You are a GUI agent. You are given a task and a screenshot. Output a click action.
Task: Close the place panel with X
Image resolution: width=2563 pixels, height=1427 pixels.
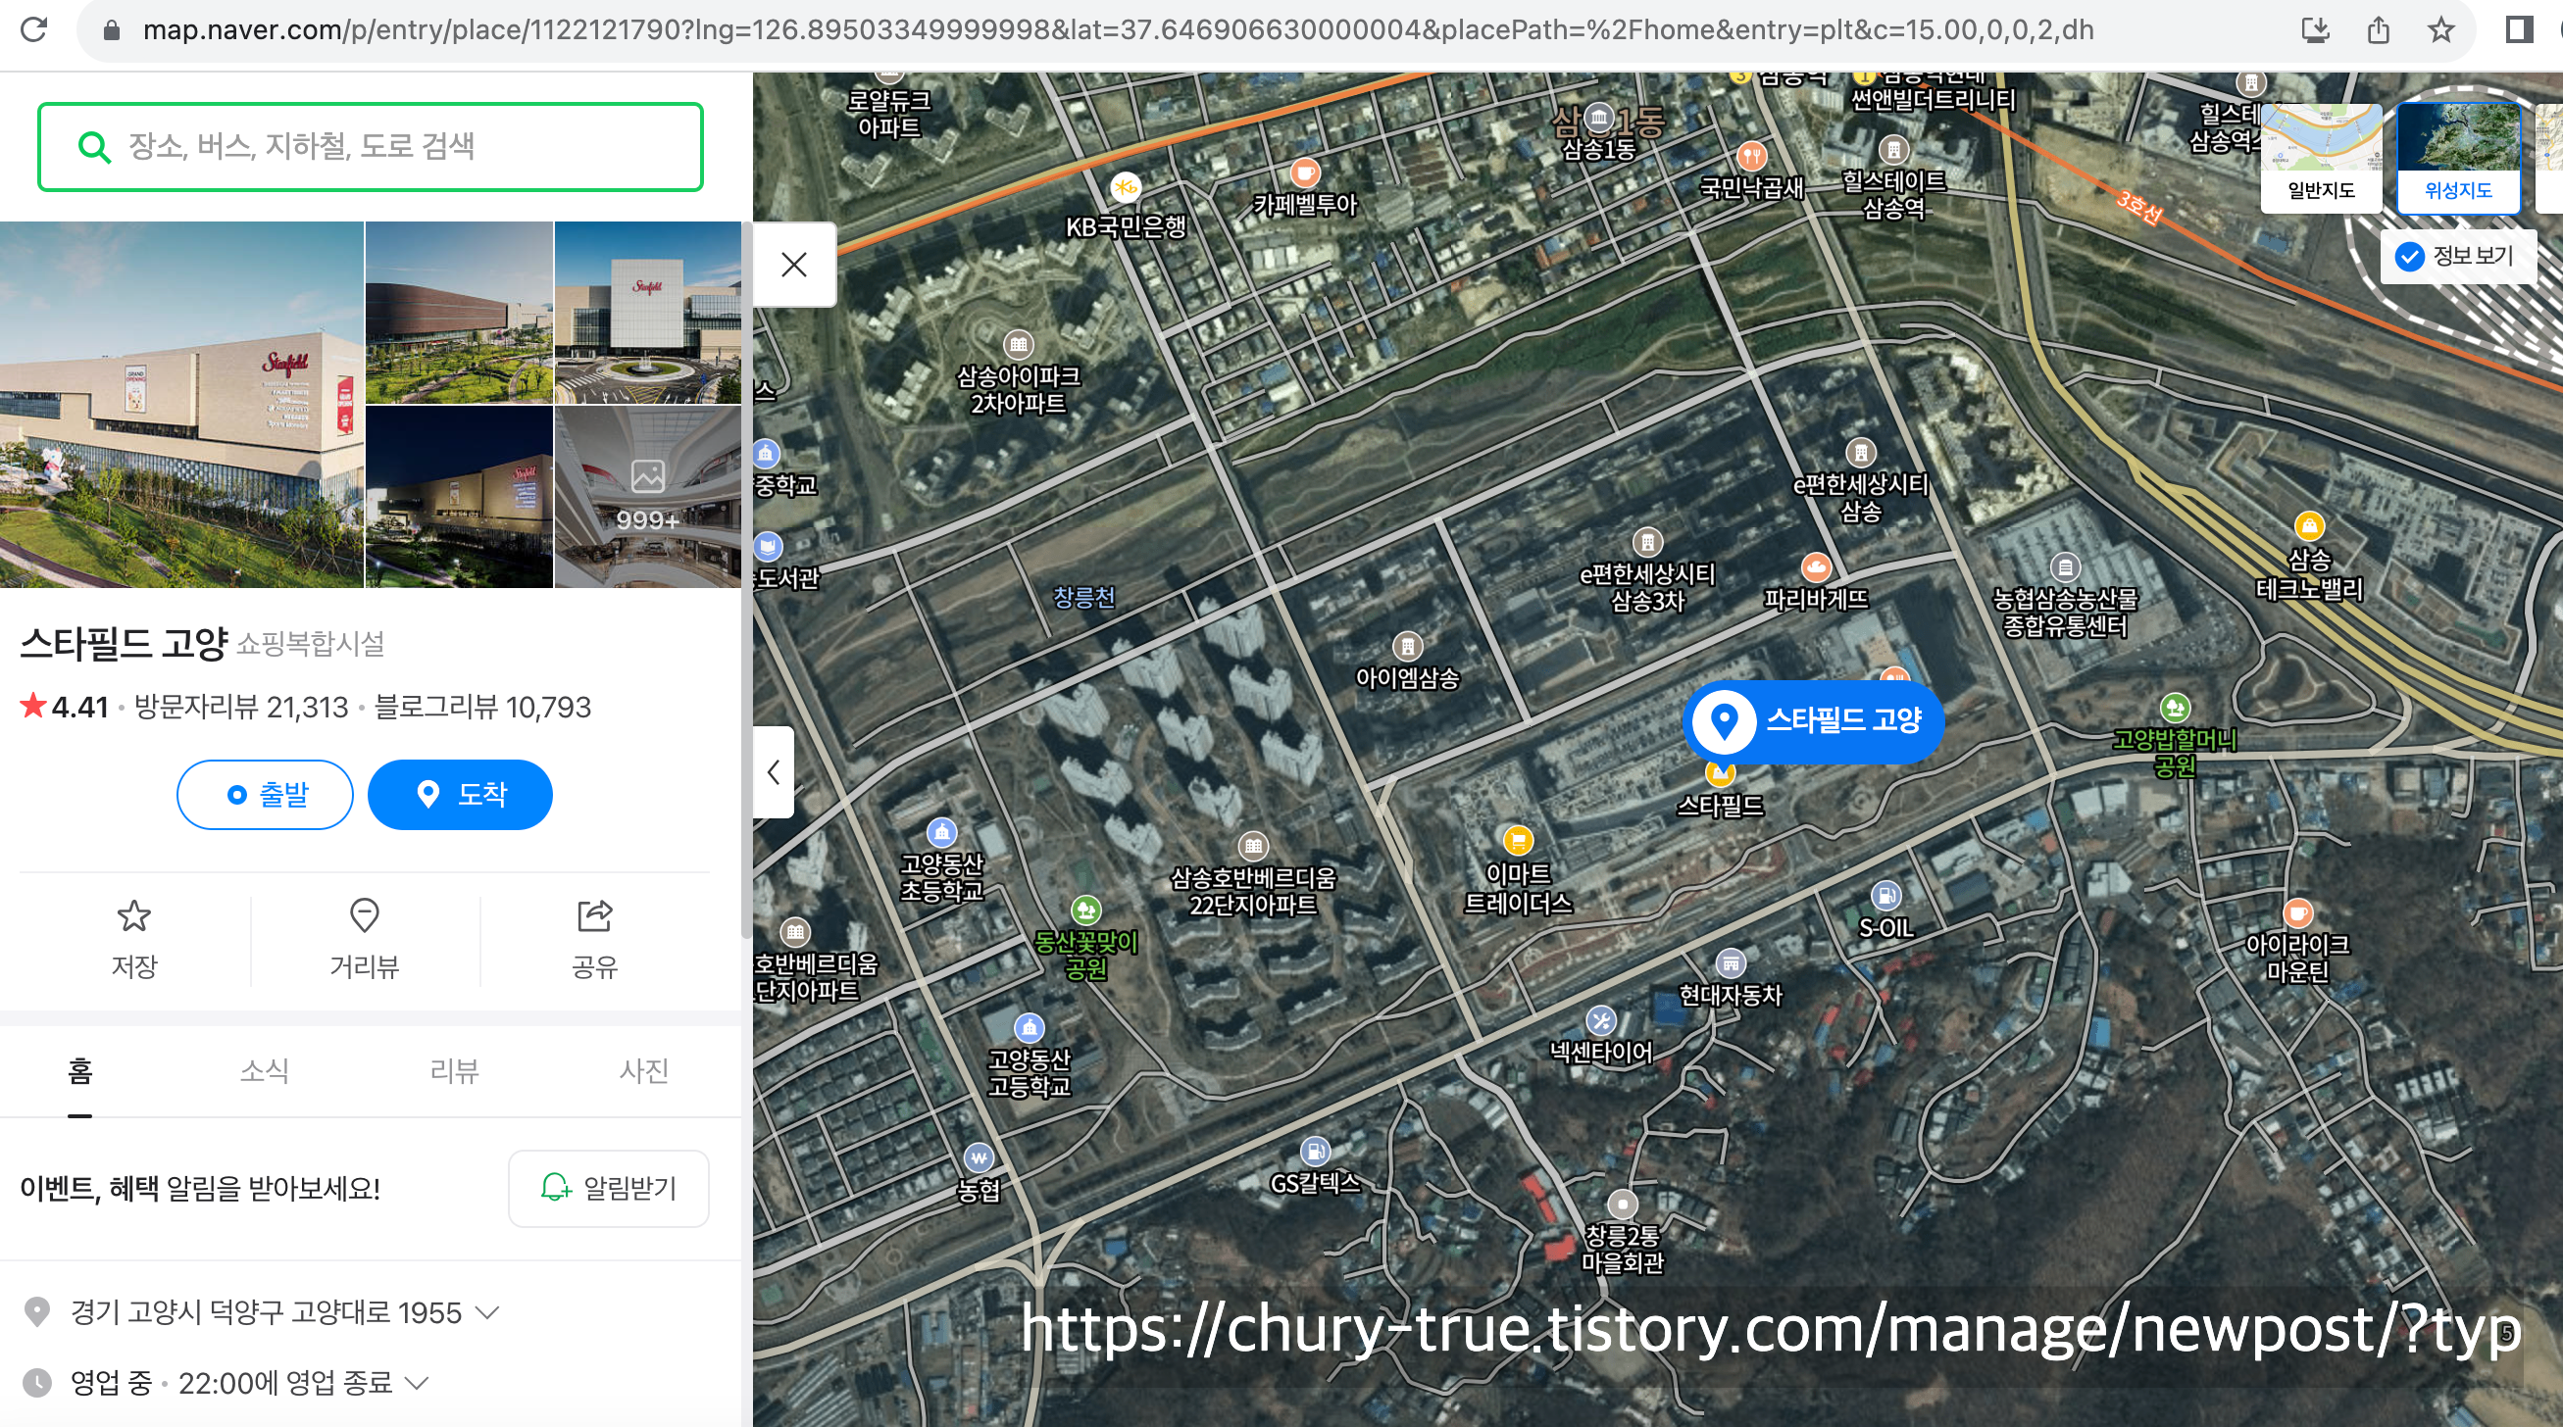[x=794, y=265]
